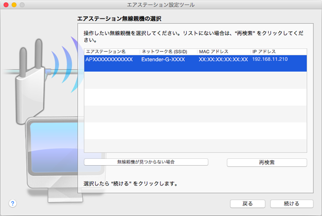Image resolution: width=322 pixels, height=216 pixels.
Task: Click the first empty row below the selected entry
Action: (195, 76)
